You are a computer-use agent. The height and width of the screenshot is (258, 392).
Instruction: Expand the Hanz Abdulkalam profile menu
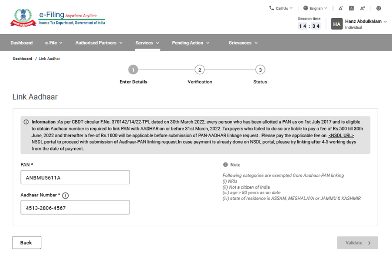coord(385,21)
